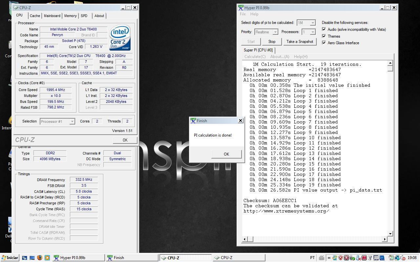Image resolution: width=420 pixels, height=262 pixels.
Task: Click the red circle X tray icon
Action: tap(346, 258)
